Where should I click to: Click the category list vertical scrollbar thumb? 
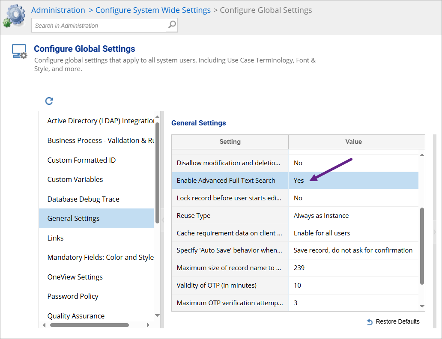click(x=157, y=173)
